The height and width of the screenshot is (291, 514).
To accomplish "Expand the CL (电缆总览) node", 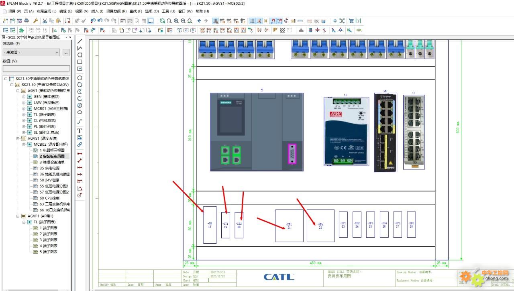I will (x=24, y=120).
